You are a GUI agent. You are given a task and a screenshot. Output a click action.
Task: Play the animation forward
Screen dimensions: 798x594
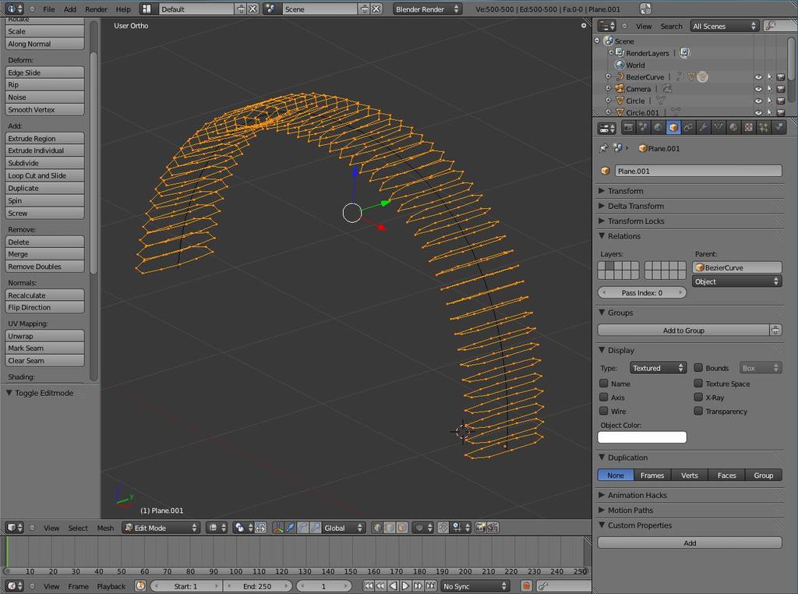click(405, 586)
